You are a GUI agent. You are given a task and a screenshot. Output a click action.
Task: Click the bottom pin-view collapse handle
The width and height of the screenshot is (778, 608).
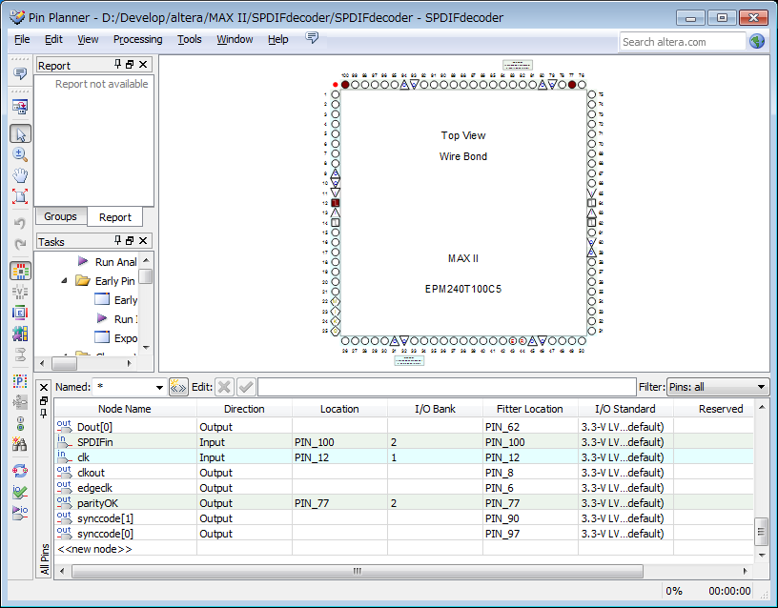tap(409, 360)
